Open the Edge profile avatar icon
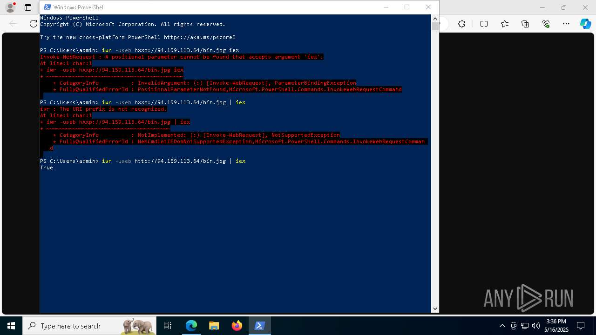 [10, 7]
